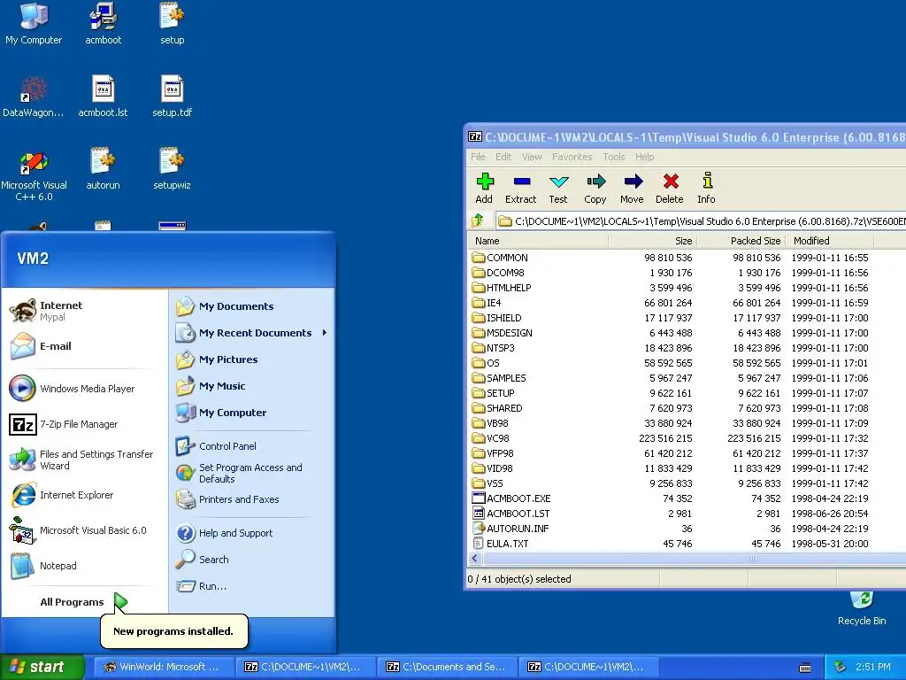
Task: Click the keyboard icon in system tray
Action: 805,668
